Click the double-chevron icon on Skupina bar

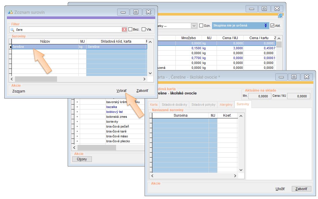point(266,26)
